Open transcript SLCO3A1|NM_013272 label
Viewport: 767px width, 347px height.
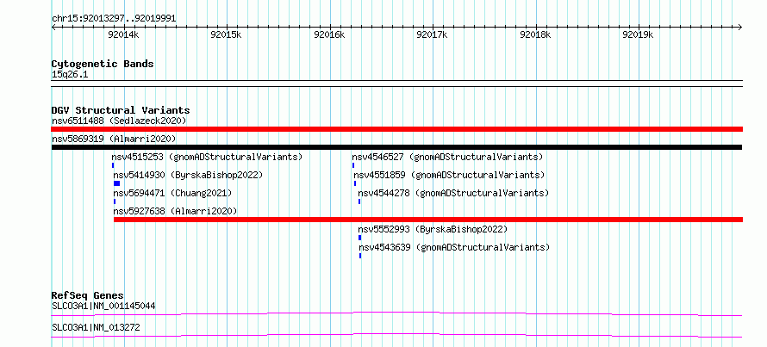tap(96, 327)
